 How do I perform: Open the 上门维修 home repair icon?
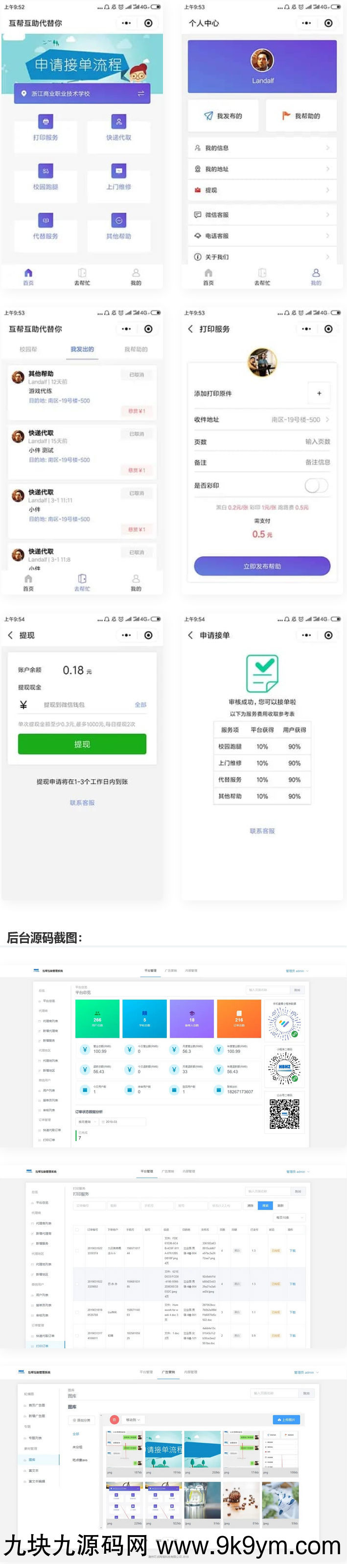pyautogui.click(x=119, y=171)
